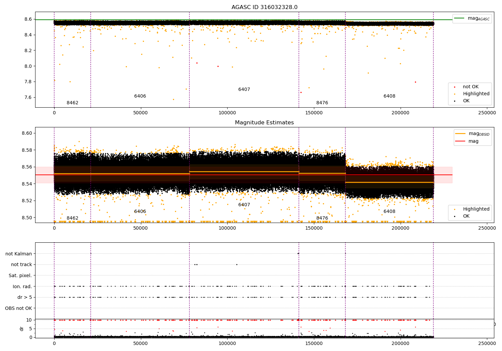The height and width of the screenshot is (351, 502).
Task: Click the obsid label 6408 in top plot
Action: 389,96
